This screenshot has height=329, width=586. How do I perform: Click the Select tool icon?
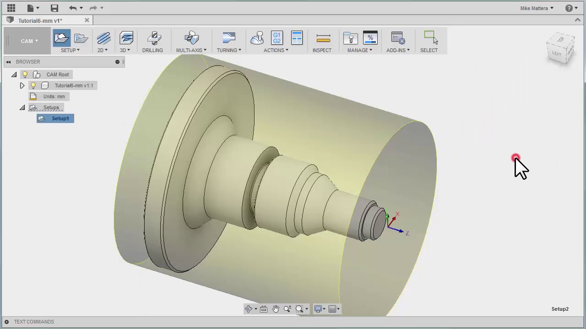click(x=430, y=38)
